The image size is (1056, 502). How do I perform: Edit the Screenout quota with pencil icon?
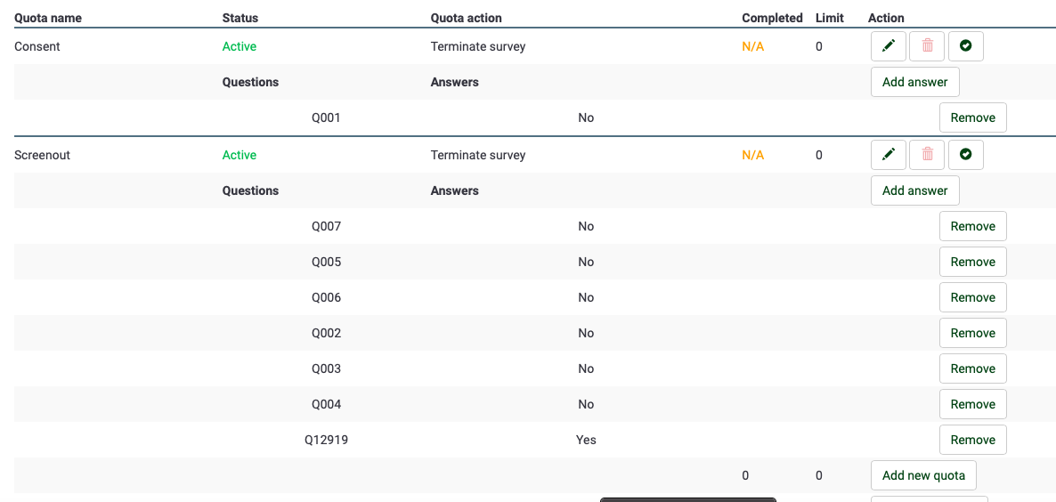point(888,155)
